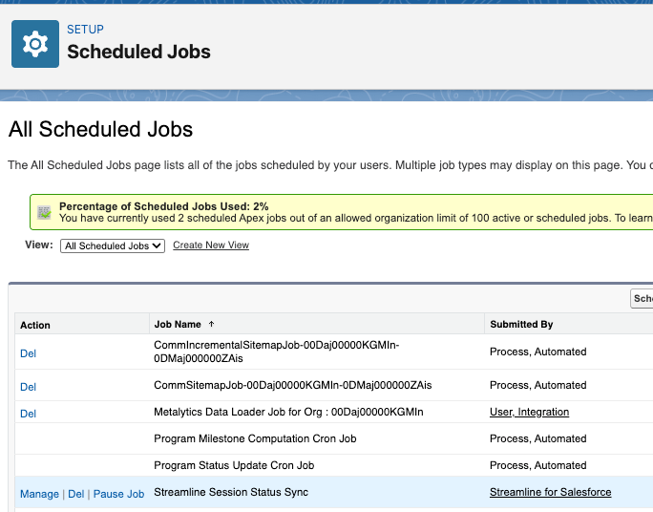Open Manage for Streamline Session Status Sync
653x512 pixels.
[39, 494]
